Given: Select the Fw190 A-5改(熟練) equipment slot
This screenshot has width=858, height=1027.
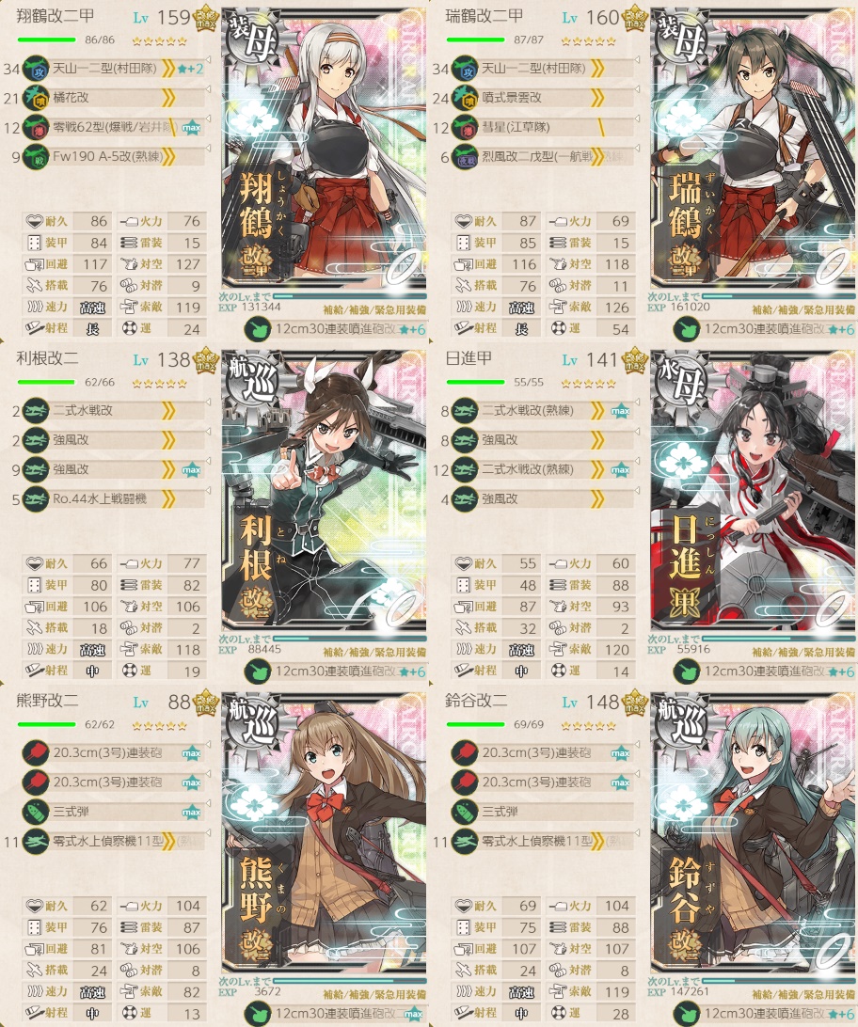Looking at the screenshot, I should click(x=114, y=157).
